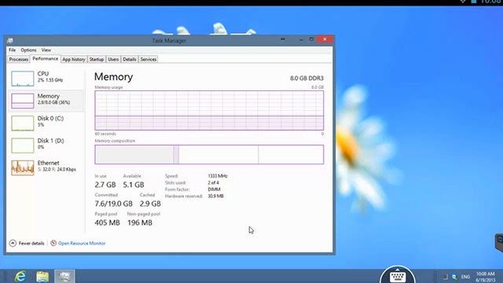The image size is (503, 283).
Task: Switch to the Startup tab
Action: [96, 60]
